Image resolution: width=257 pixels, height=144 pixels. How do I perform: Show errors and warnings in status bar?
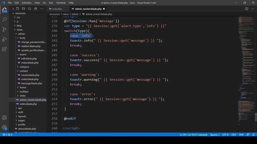(8, 135)
